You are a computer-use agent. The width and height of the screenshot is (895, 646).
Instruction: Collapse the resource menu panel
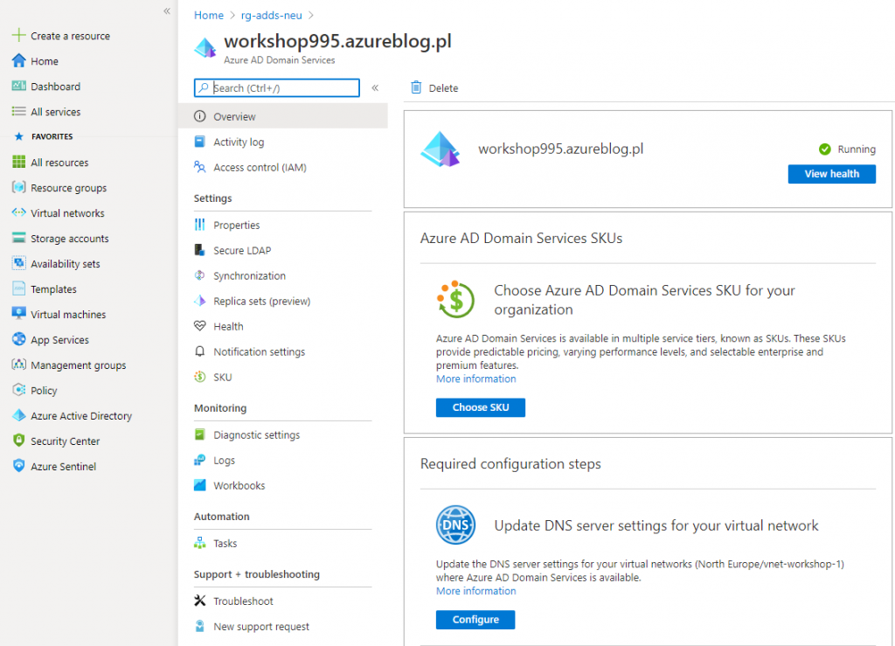coord(375,87)
